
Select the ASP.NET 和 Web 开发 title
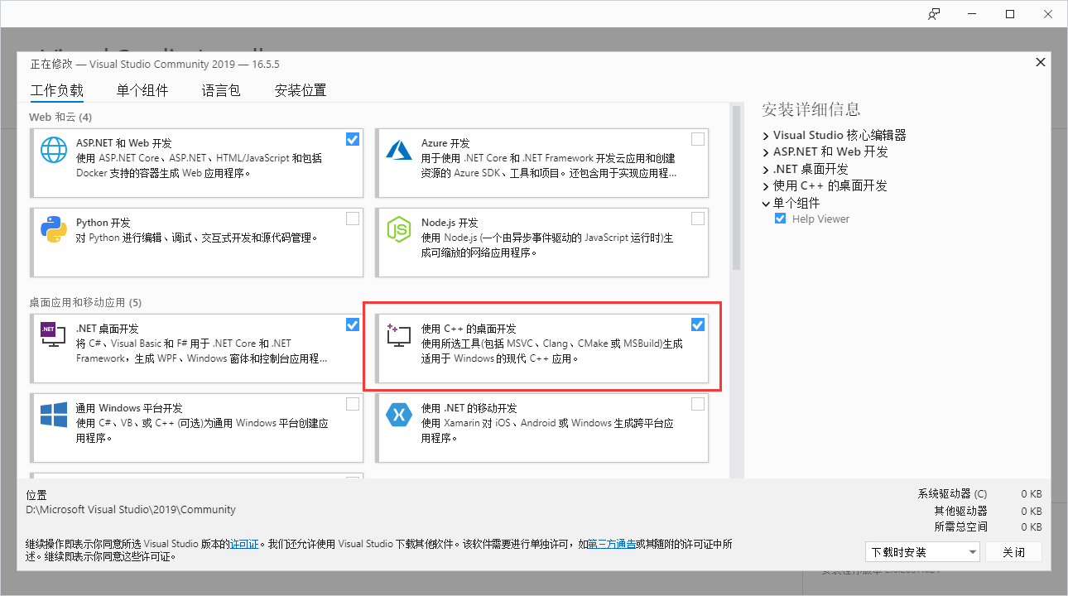point(124,143)
